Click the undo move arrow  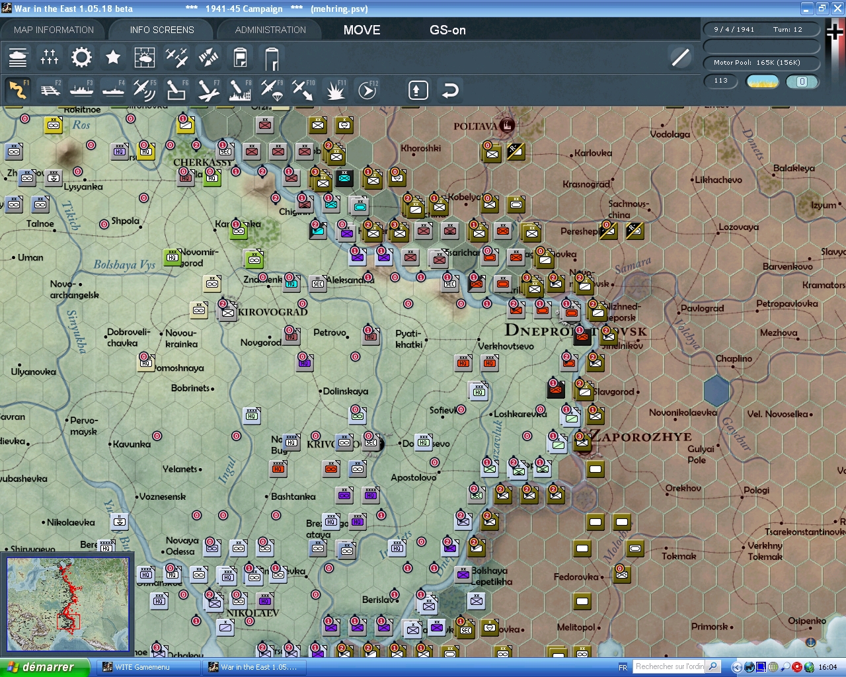[x=450, y=90]
